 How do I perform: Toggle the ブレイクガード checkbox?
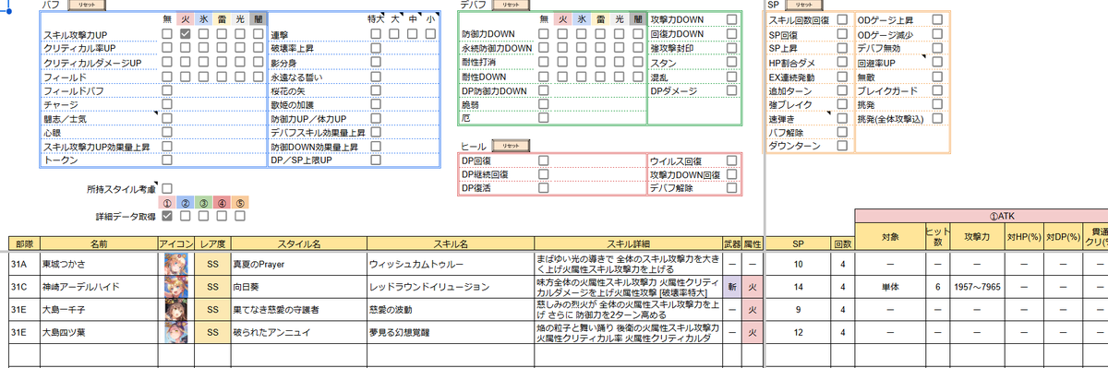click(937, 90)
